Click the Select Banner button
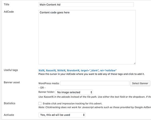The image size is (151, 120). pos(140,83)
